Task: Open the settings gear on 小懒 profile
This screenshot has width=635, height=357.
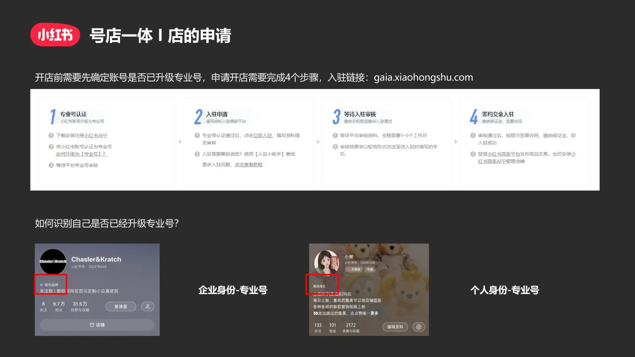Action: click(x=419, y=327)
